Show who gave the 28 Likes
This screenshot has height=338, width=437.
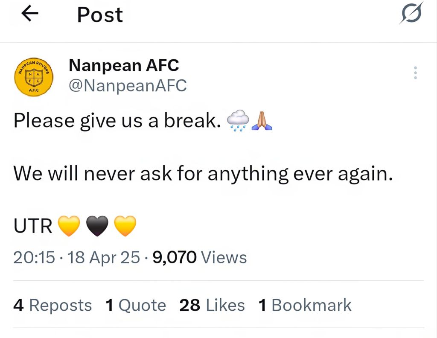pyautogui.click(x=212, y=305)
